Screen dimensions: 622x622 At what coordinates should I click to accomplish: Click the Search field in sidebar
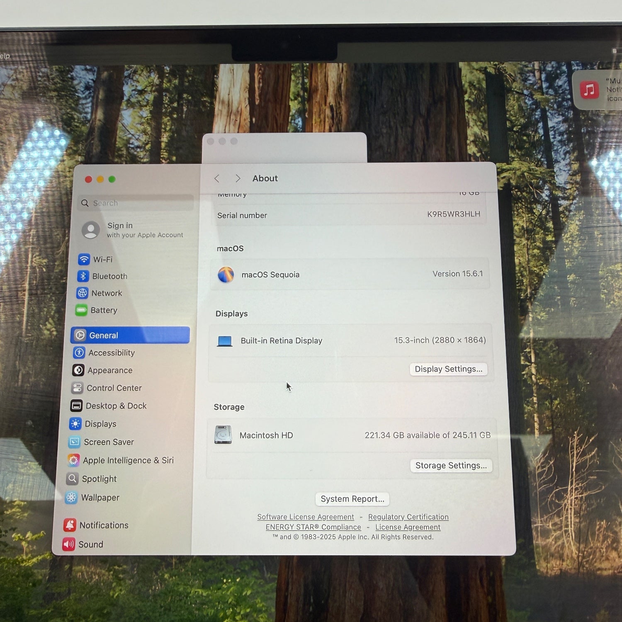[x=137, y=203]
